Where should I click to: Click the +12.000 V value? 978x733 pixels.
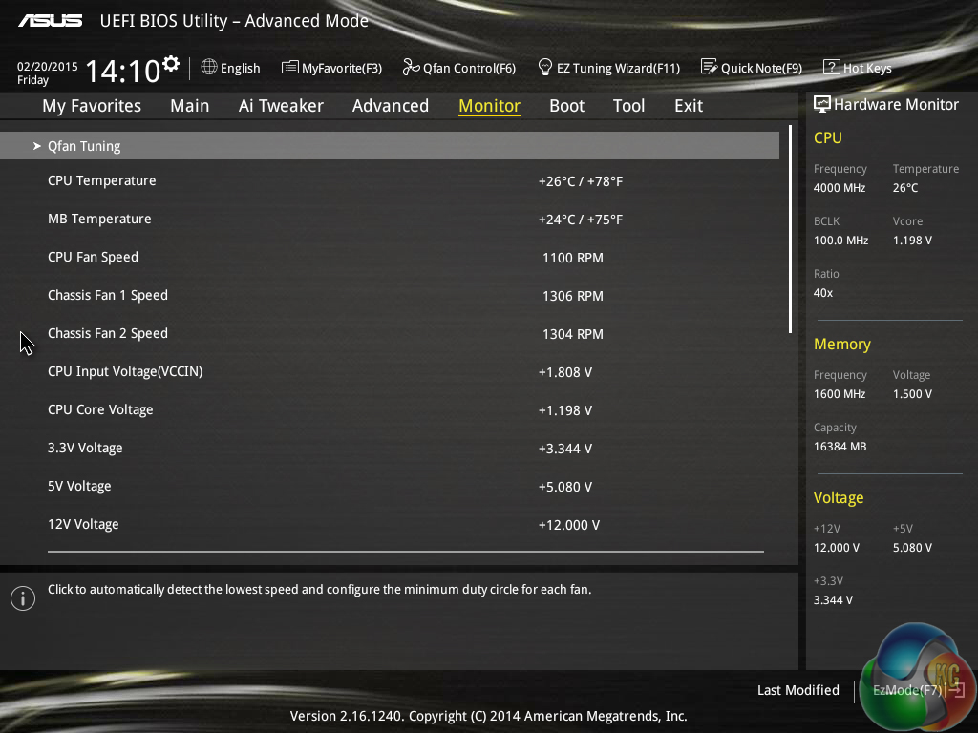(569, 525)
